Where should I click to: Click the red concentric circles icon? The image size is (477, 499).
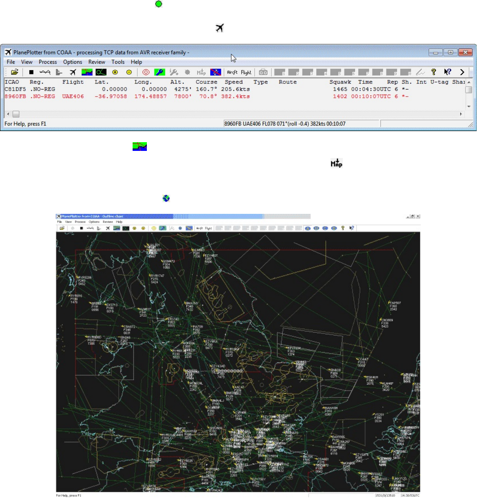[x=146, y=72]
